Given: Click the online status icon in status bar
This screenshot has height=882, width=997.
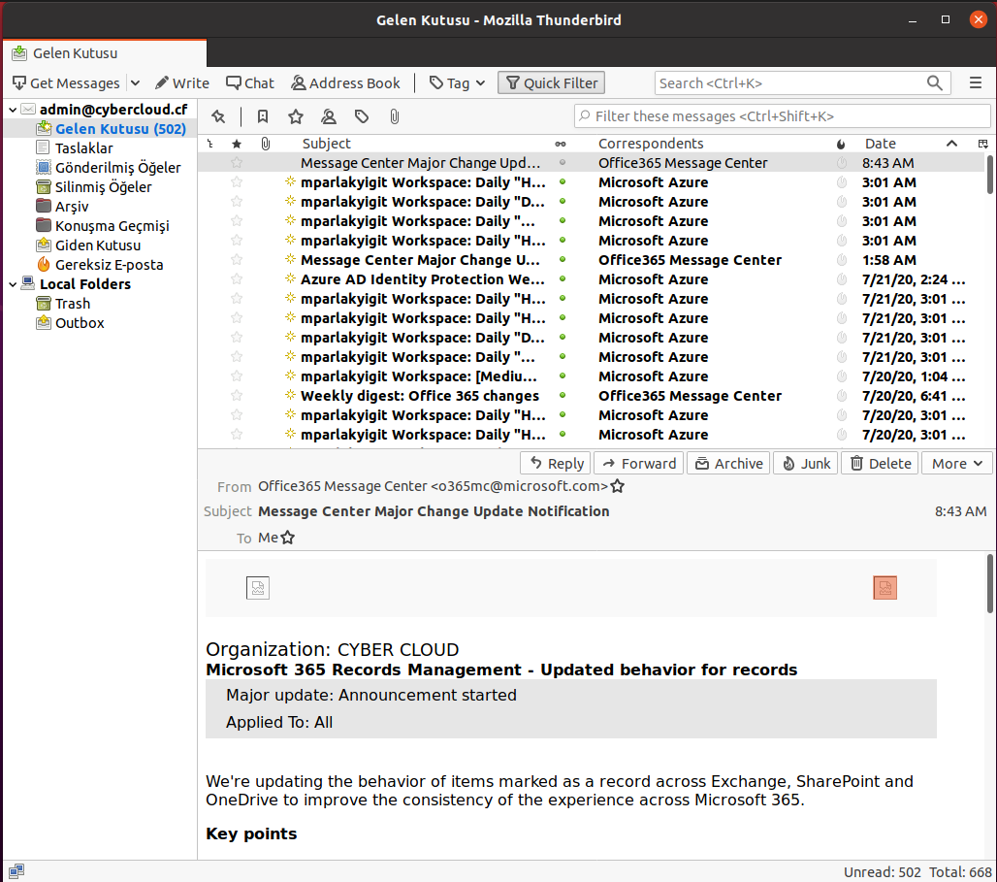Looking at the screenshot, I should [x=16, y=871].
